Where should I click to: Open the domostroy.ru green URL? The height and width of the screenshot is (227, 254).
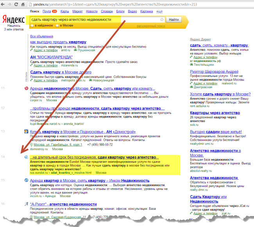tap(39, 149)
